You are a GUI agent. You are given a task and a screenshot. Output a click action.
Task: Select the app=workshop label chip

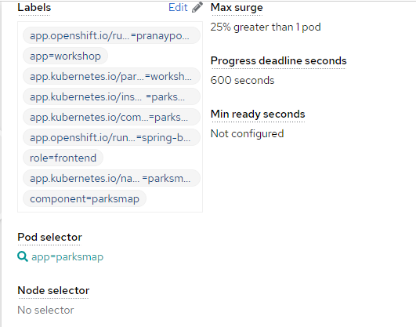pyautogui.click(x=65, y=56)
